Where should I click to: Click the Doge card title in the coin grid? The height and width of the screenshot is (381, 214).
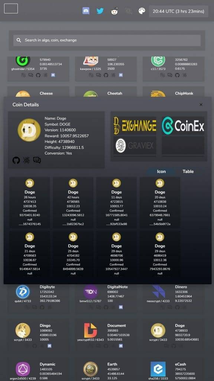180,326
